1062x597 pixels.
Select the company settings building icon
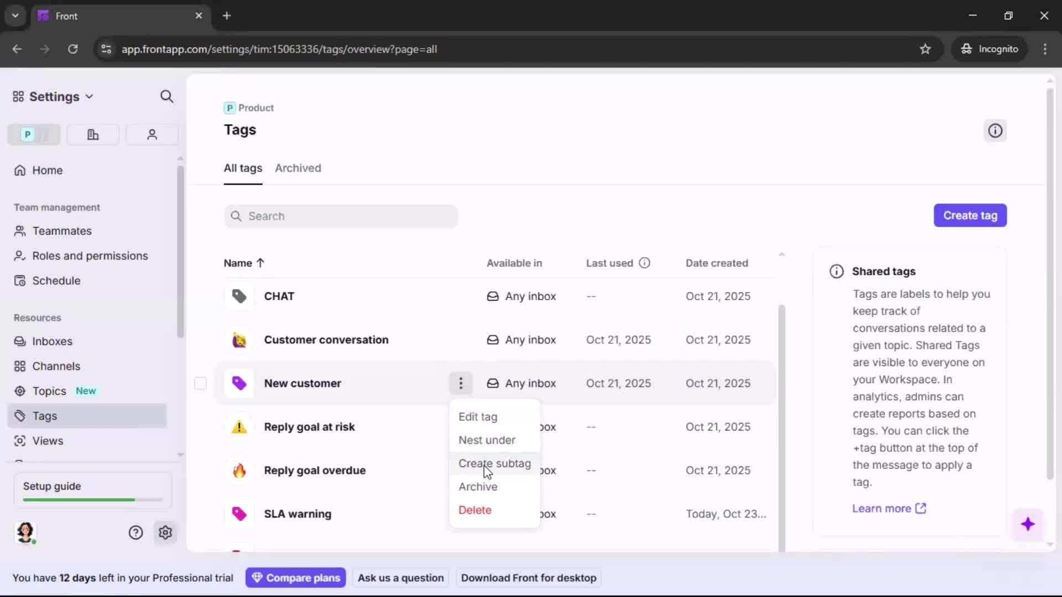coord(92,134)
